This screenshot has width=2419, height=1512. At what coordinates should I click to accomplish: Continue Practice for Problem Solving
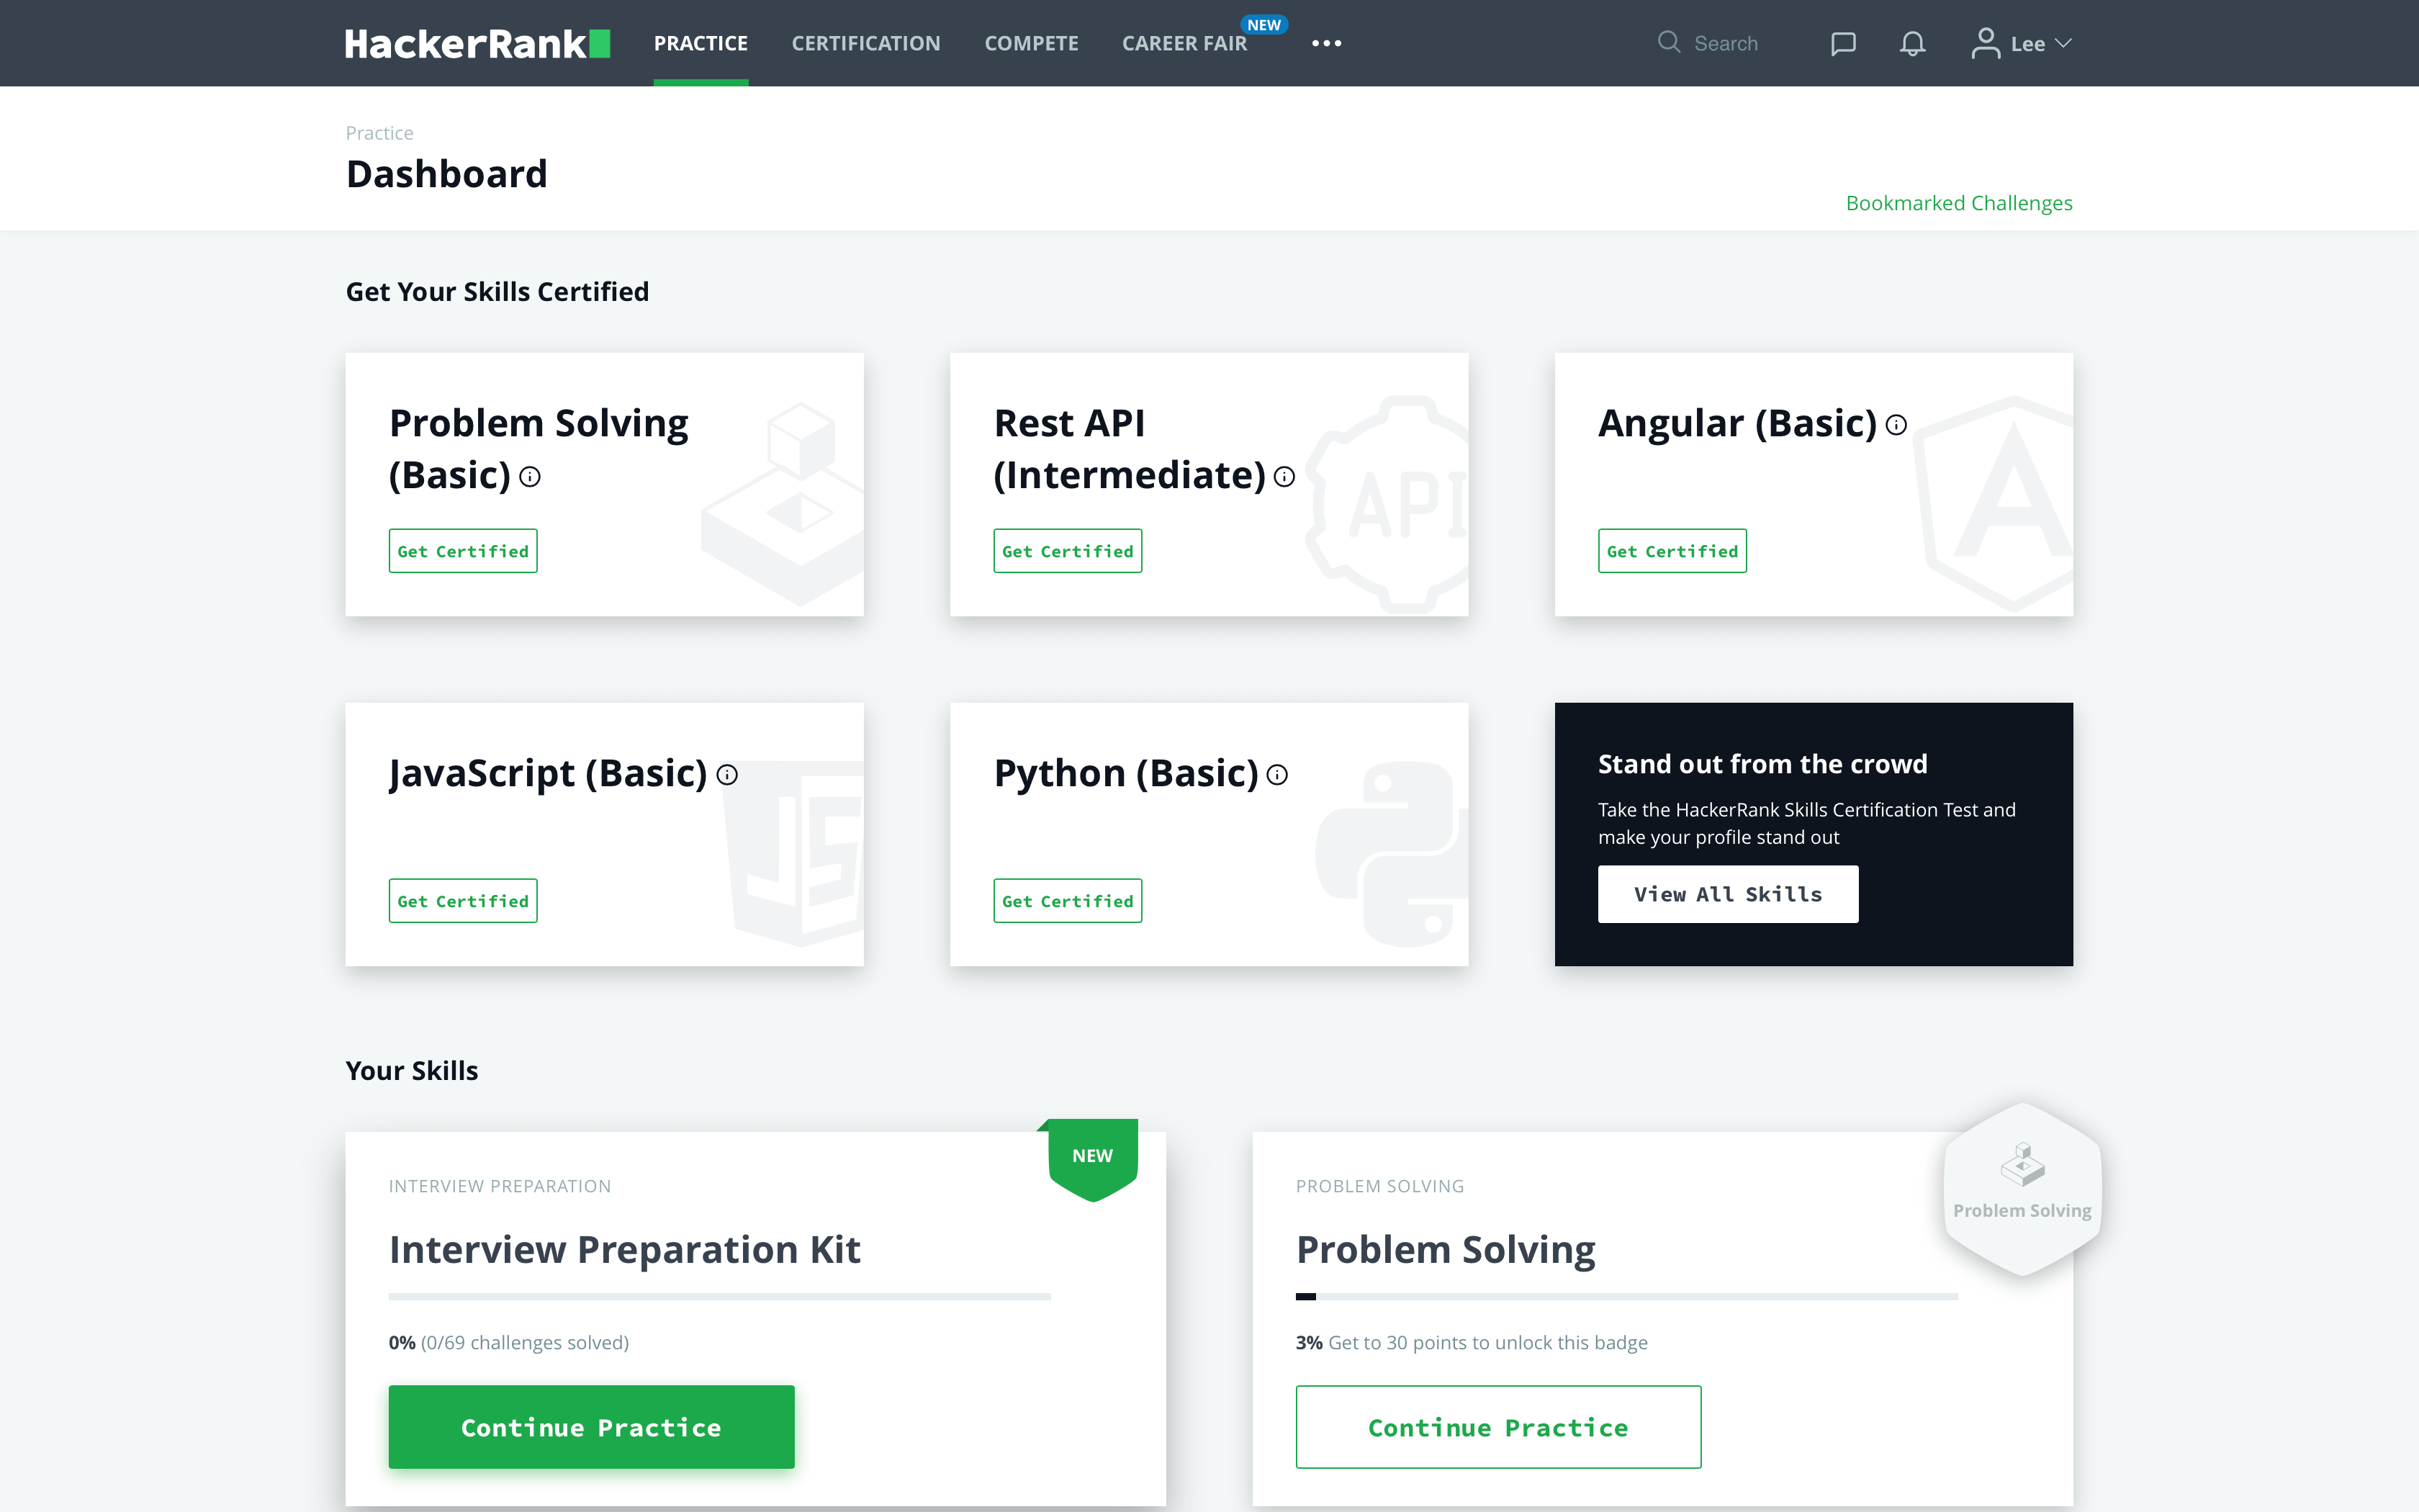(1498, 1427)
